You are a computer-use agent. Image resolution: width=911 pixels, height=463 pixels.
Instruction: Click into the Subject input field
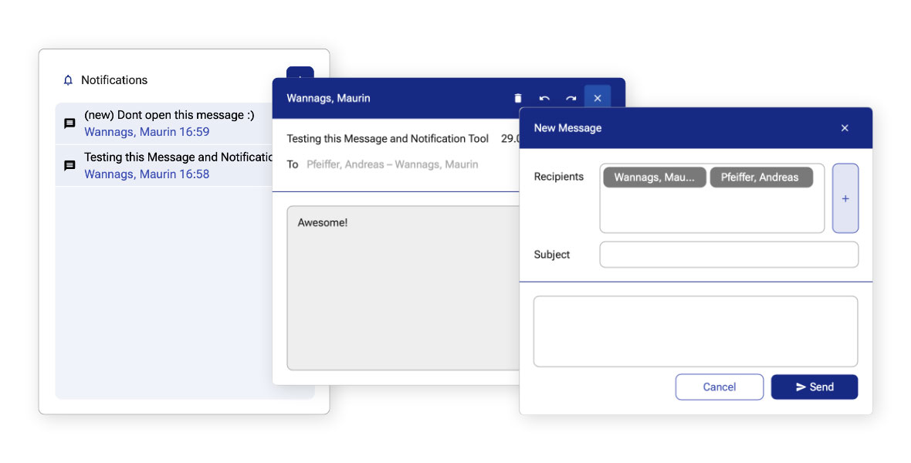click(729, 255)
